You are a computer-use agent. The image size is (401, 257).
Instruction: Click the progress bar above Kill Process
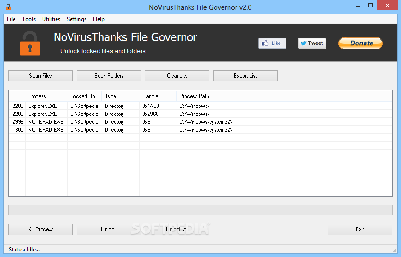pyautogui.click(x=200, y=210)
